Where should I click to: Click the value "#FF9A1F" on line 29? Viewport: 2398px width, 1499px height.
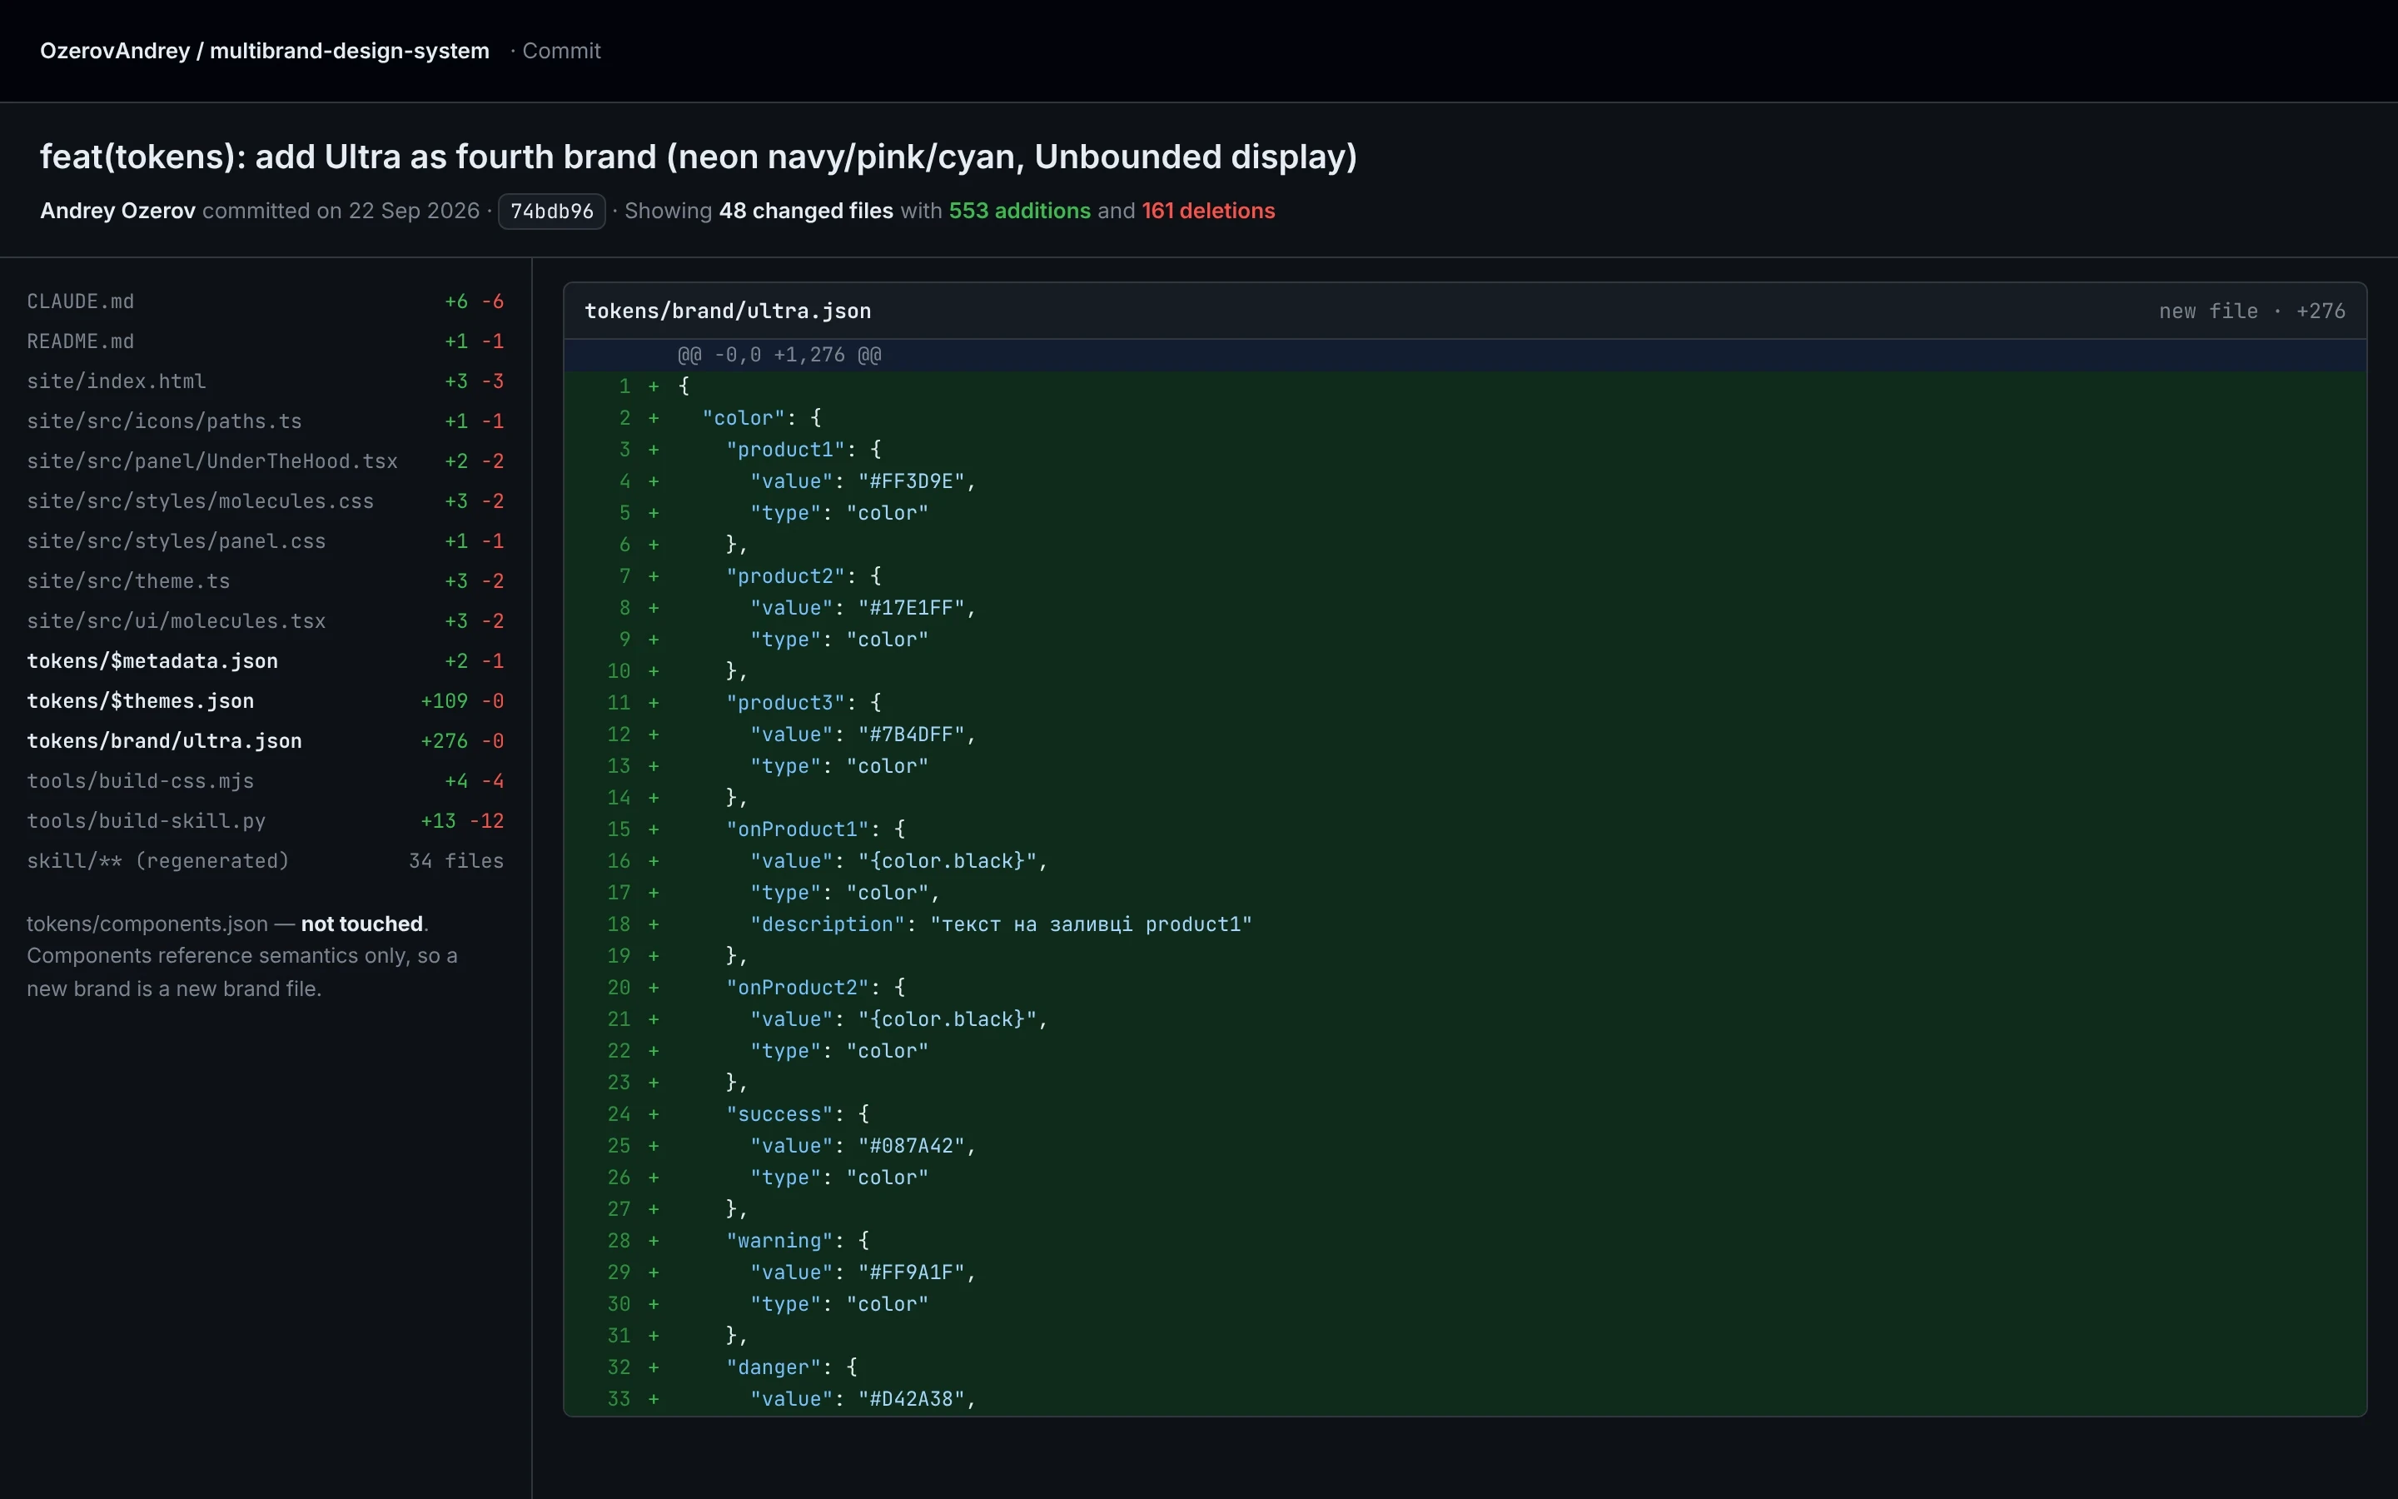tap(912, 1273)
